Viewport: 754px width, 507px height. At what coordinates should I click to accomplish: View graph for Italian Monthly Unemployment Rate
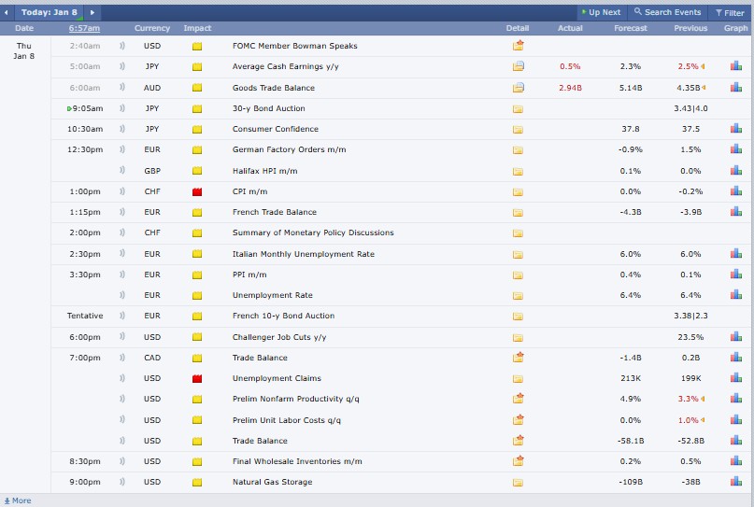[x=736, y=254]
